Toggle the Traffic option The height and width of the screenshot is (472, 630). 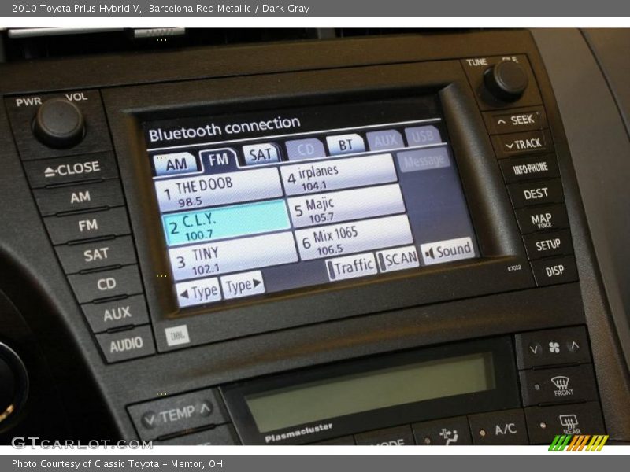[350, 267]
